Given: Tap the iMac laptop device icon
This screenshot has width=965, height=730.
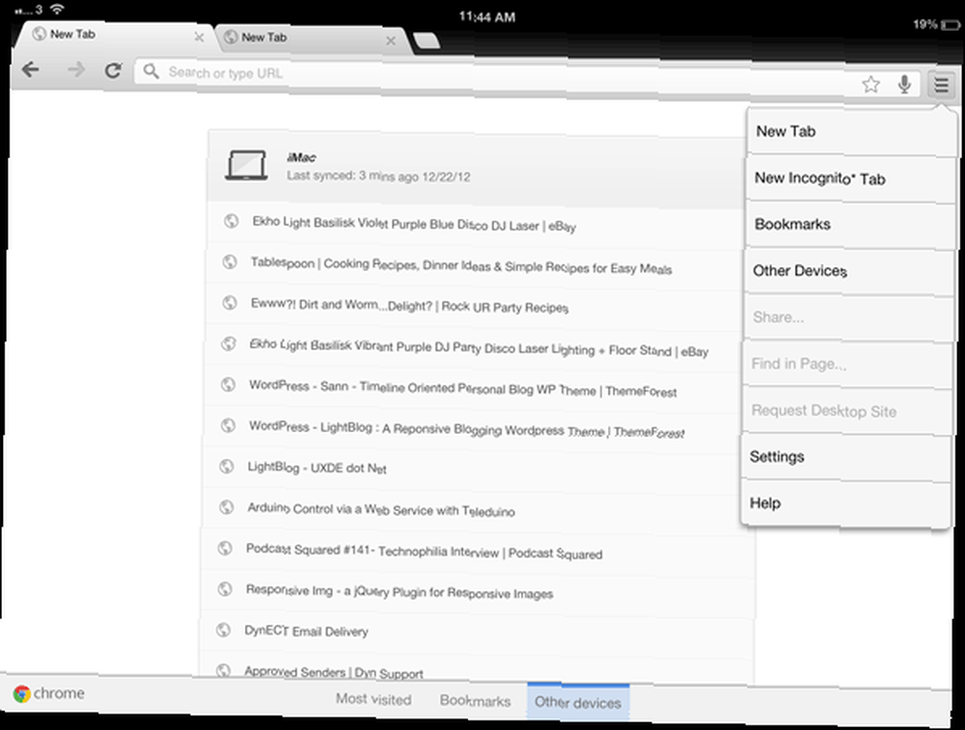Looking at the screenshot, I should coord(246,166).
